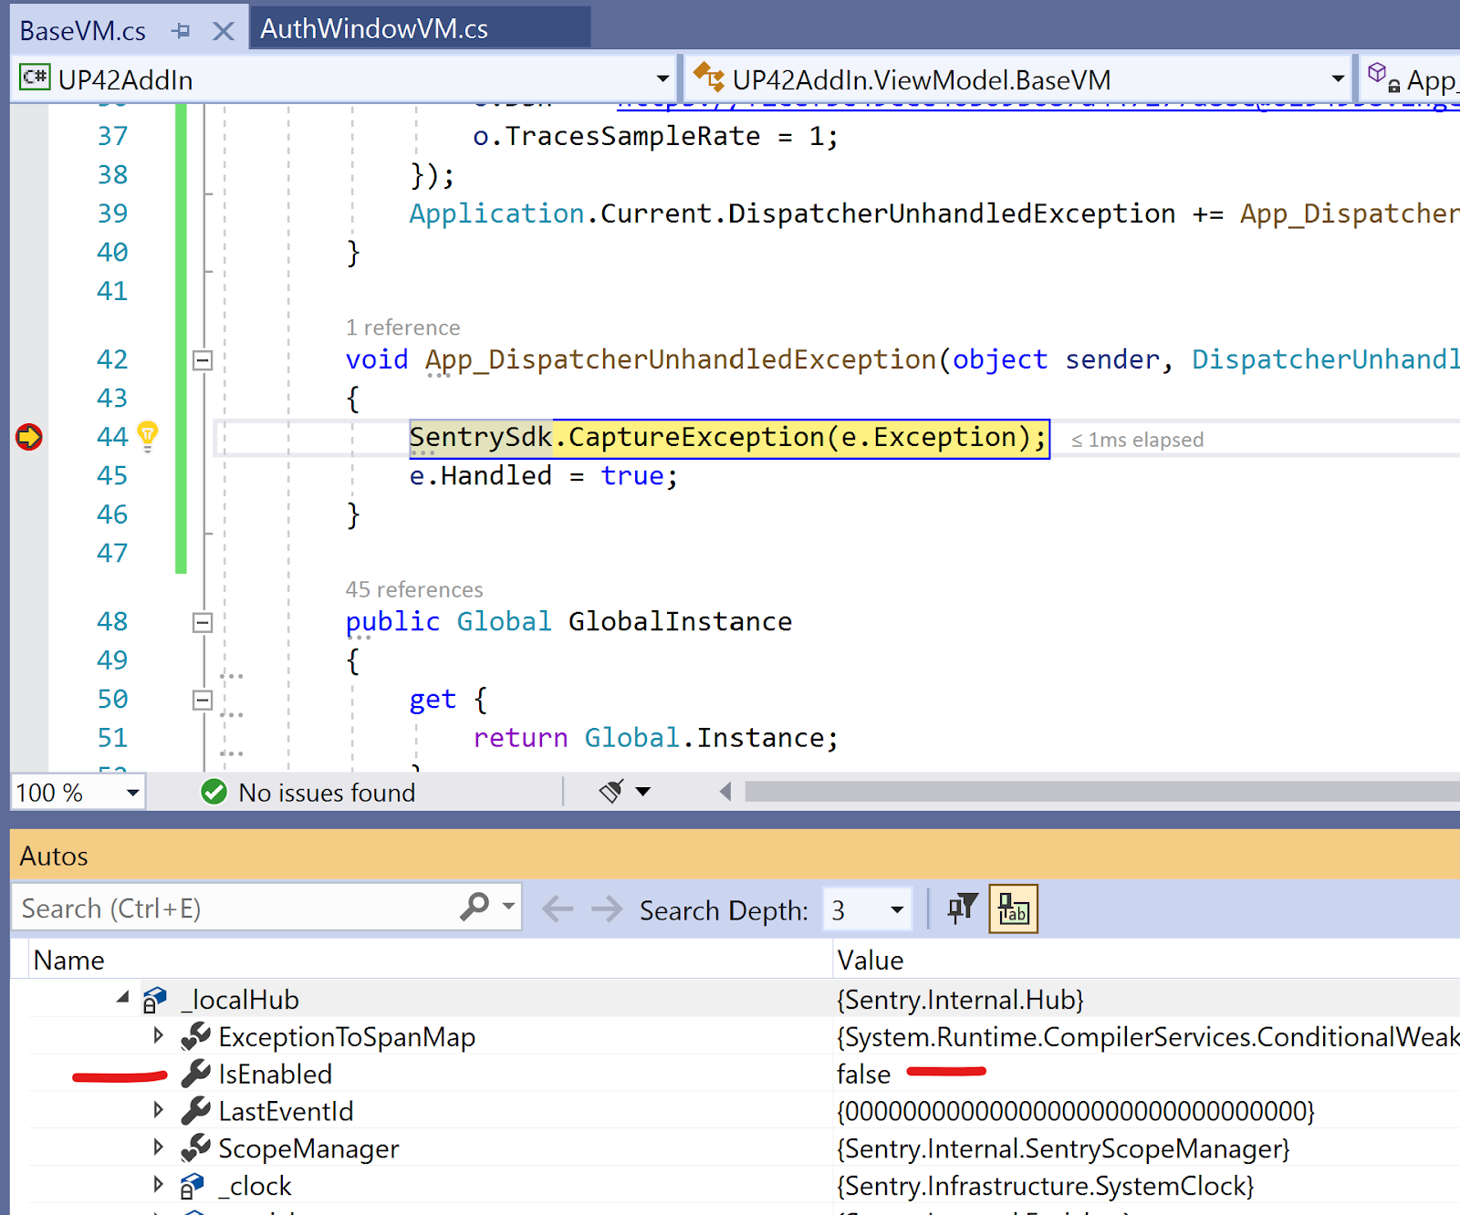Toggle the highlighted Autos toolbar button
The width and height of the screenshot is (1460, 1215).
point(1013,909)
